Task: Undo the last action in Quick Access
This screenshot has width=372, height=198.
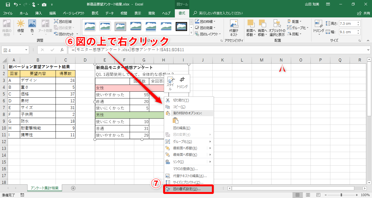Action: click(16, 5)
